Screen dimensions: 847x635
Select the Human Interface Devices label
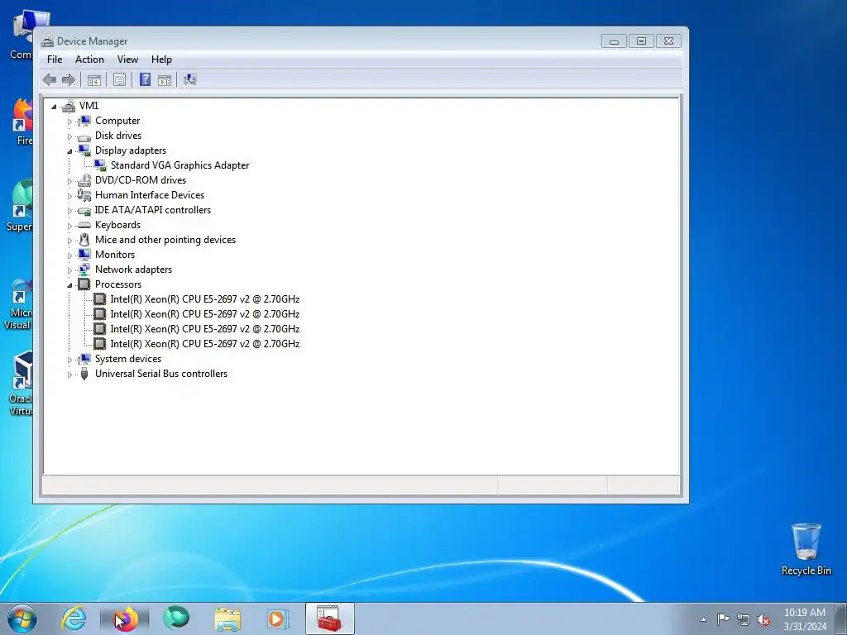pyautogui.click(x=150, y=195)
